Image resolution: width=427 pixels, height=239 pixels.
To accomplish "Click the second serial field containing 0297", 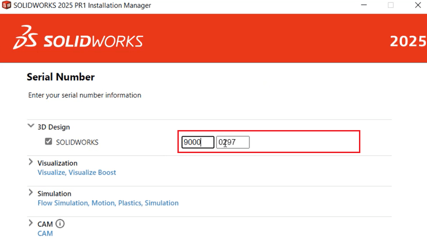I will (x=233, y=142).
